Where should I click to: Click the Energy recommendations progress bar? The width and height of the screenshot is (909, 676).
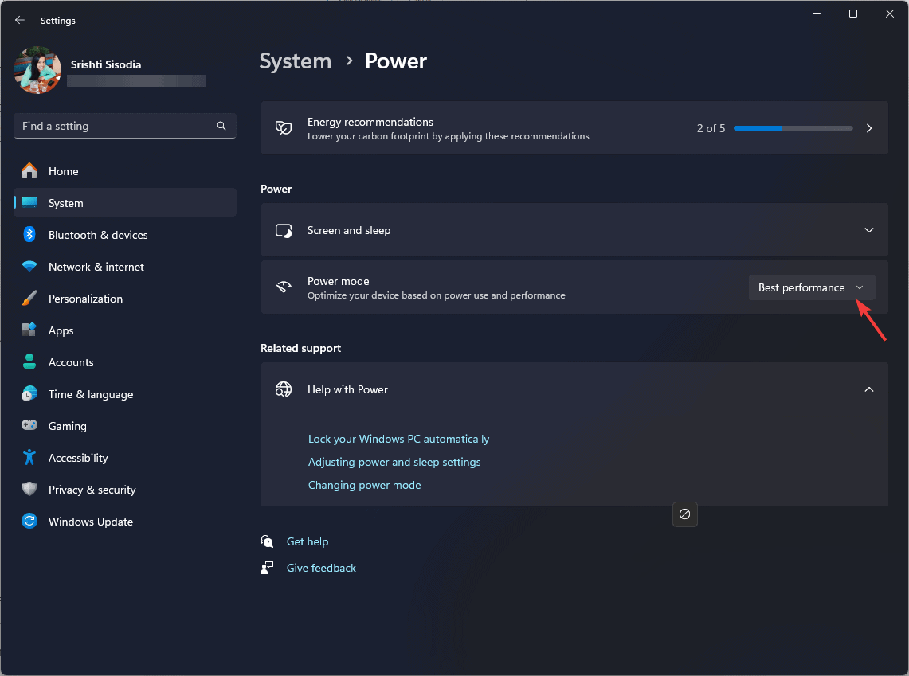[x=793, y=128]
